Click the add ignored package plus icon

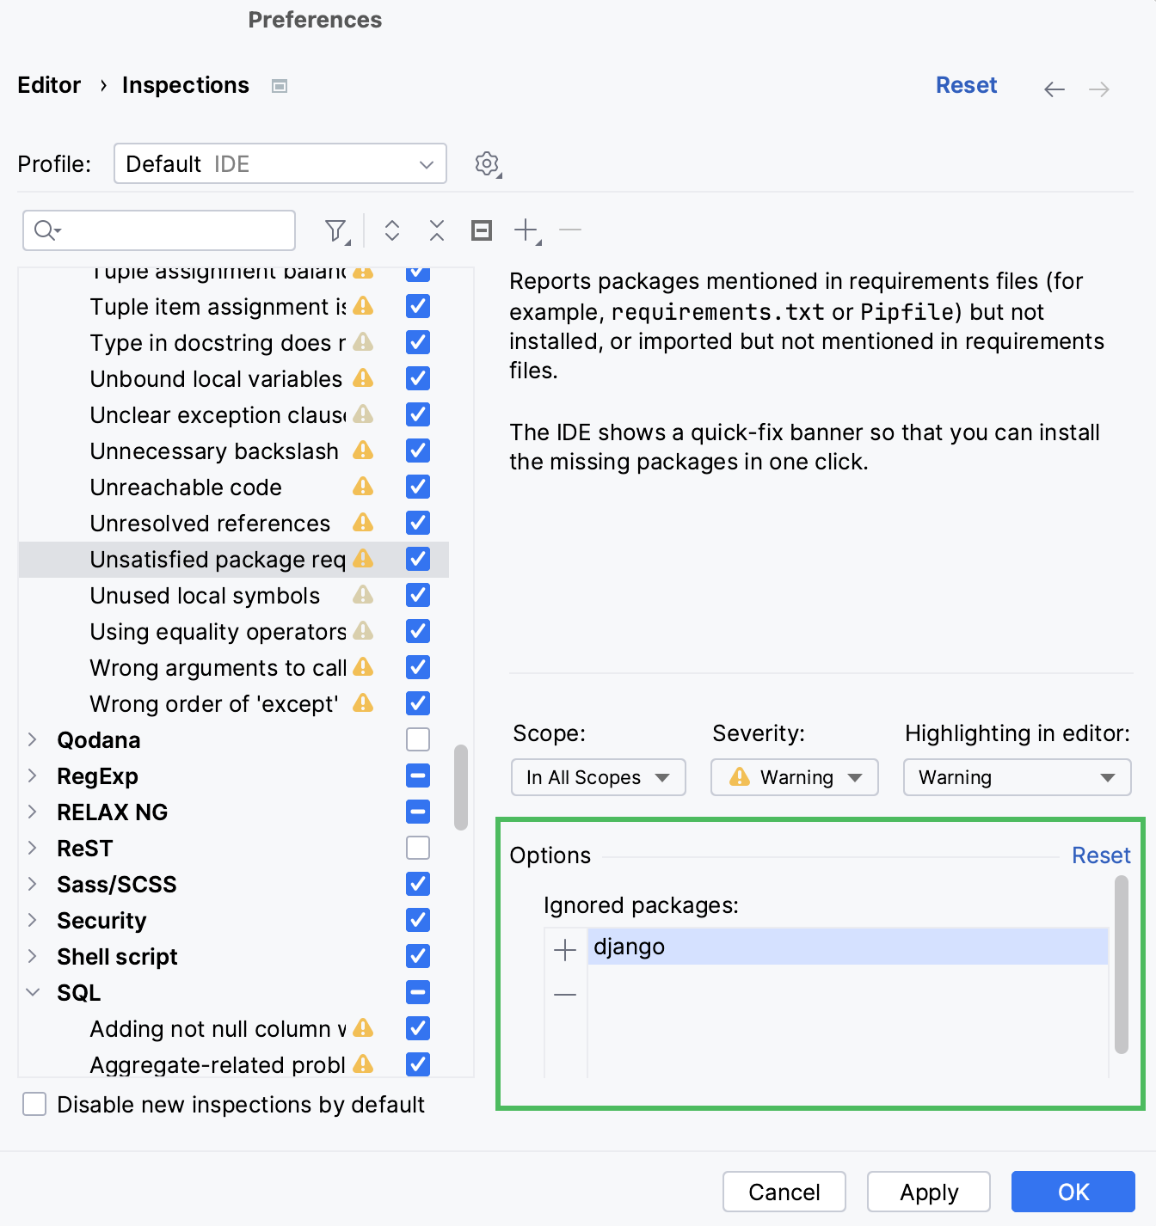pyautogui.click(x=565, y=950)
